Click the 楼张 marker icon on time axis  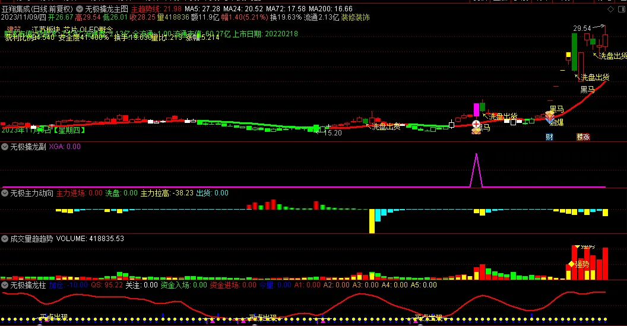tap(583, 137)
